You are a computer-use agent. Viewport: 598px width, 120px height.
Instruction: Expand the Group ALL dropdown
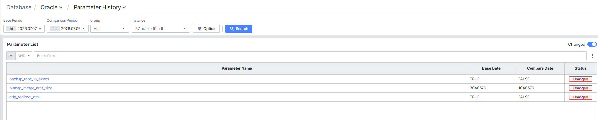point(110,29)
